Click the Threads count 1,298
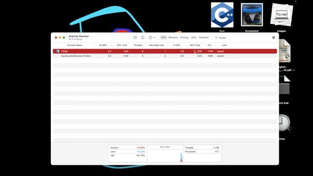 pos(216,148)
